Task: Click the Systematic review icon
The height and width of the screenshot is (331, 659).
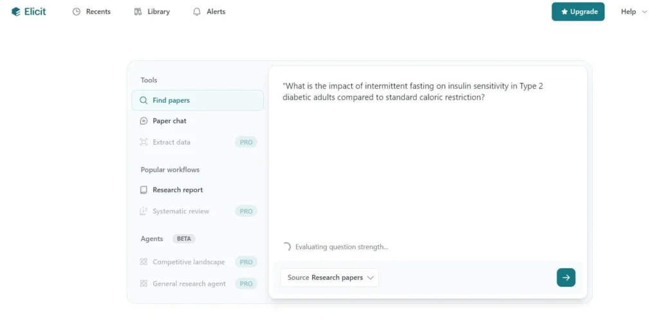Action: pos(144,211)
